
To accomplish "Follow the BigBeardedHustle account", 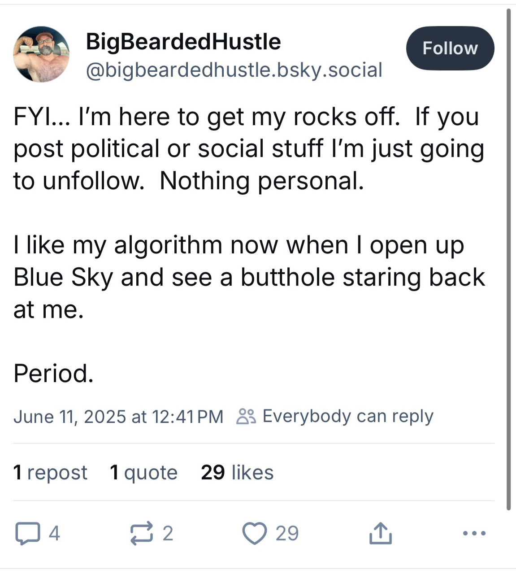I will pos(450,48).
